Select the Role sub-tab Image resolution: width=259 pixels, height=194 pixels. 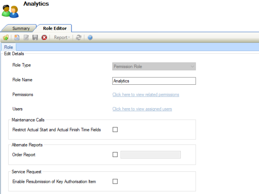coord(8,47)
